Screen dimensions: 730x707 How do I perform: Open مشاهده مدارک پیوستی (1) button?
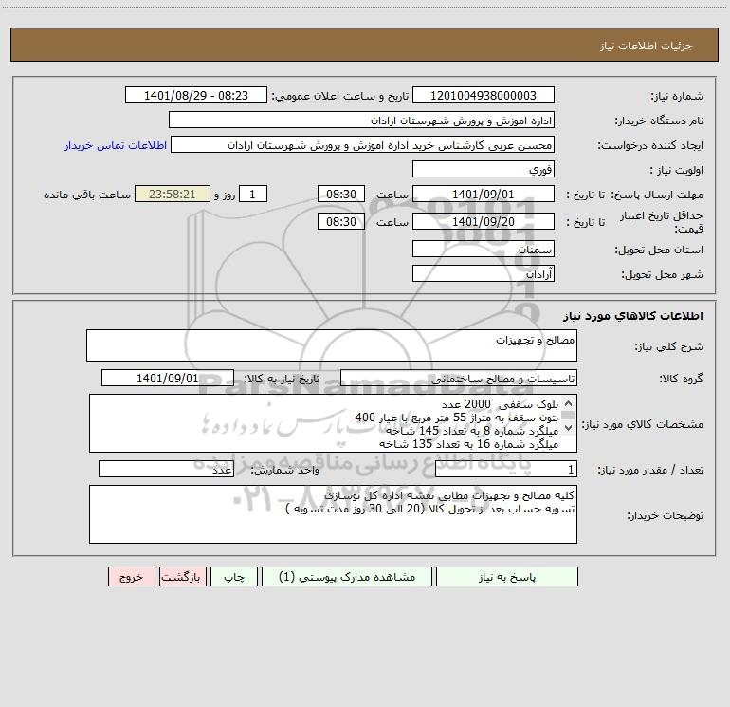(x=347, y=577)
